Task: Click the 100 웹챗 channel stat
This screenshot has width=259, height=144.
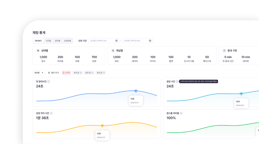Action: [171, 59]
